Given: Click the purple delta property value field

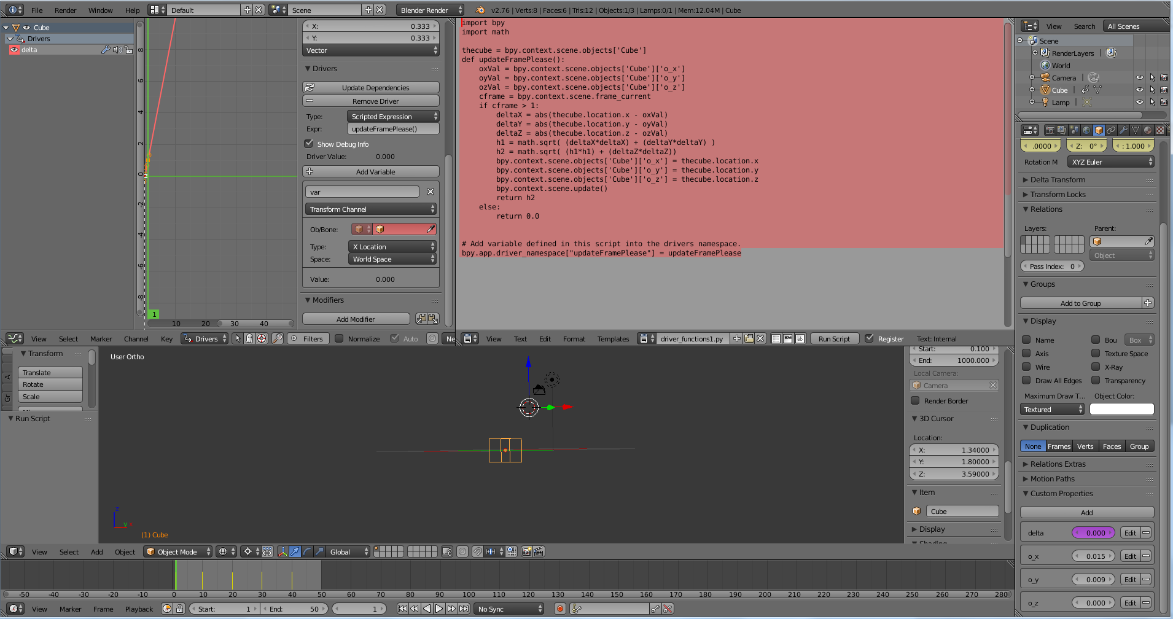Looking at the screenshot, I should point(1093,532).
